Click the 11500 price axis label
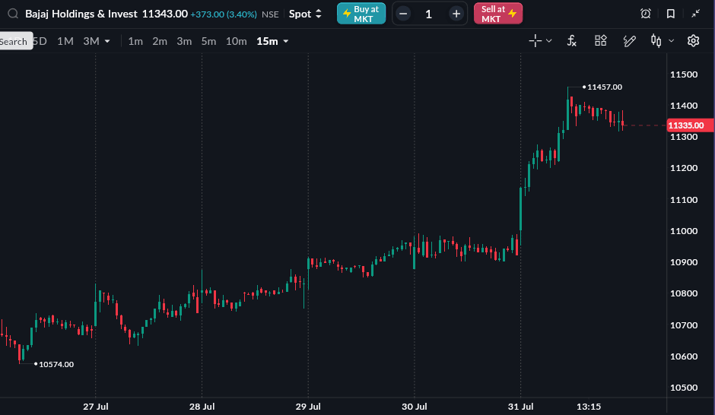Screen dimensions: 715x415 [x=684, y=74]
